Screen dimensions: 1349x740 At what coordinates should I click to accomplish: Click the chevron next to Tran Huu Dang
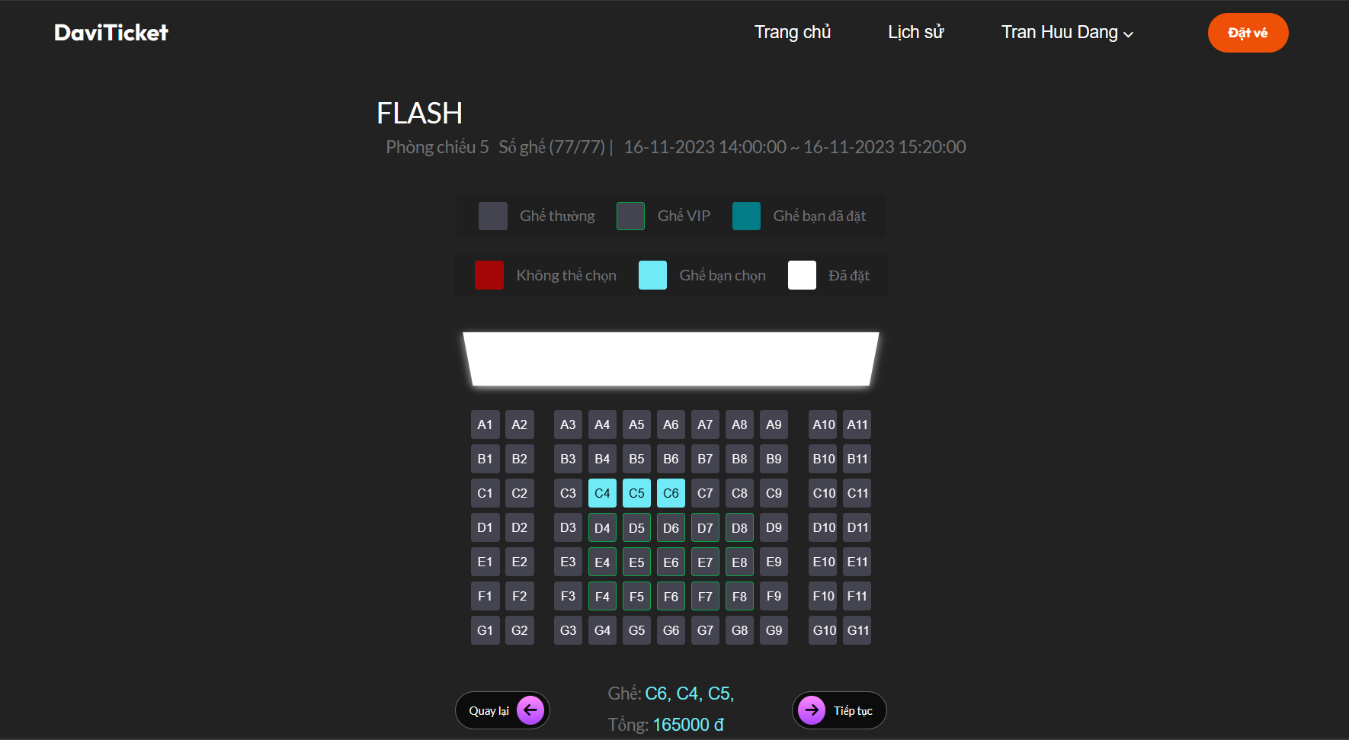click(1129, 34)
